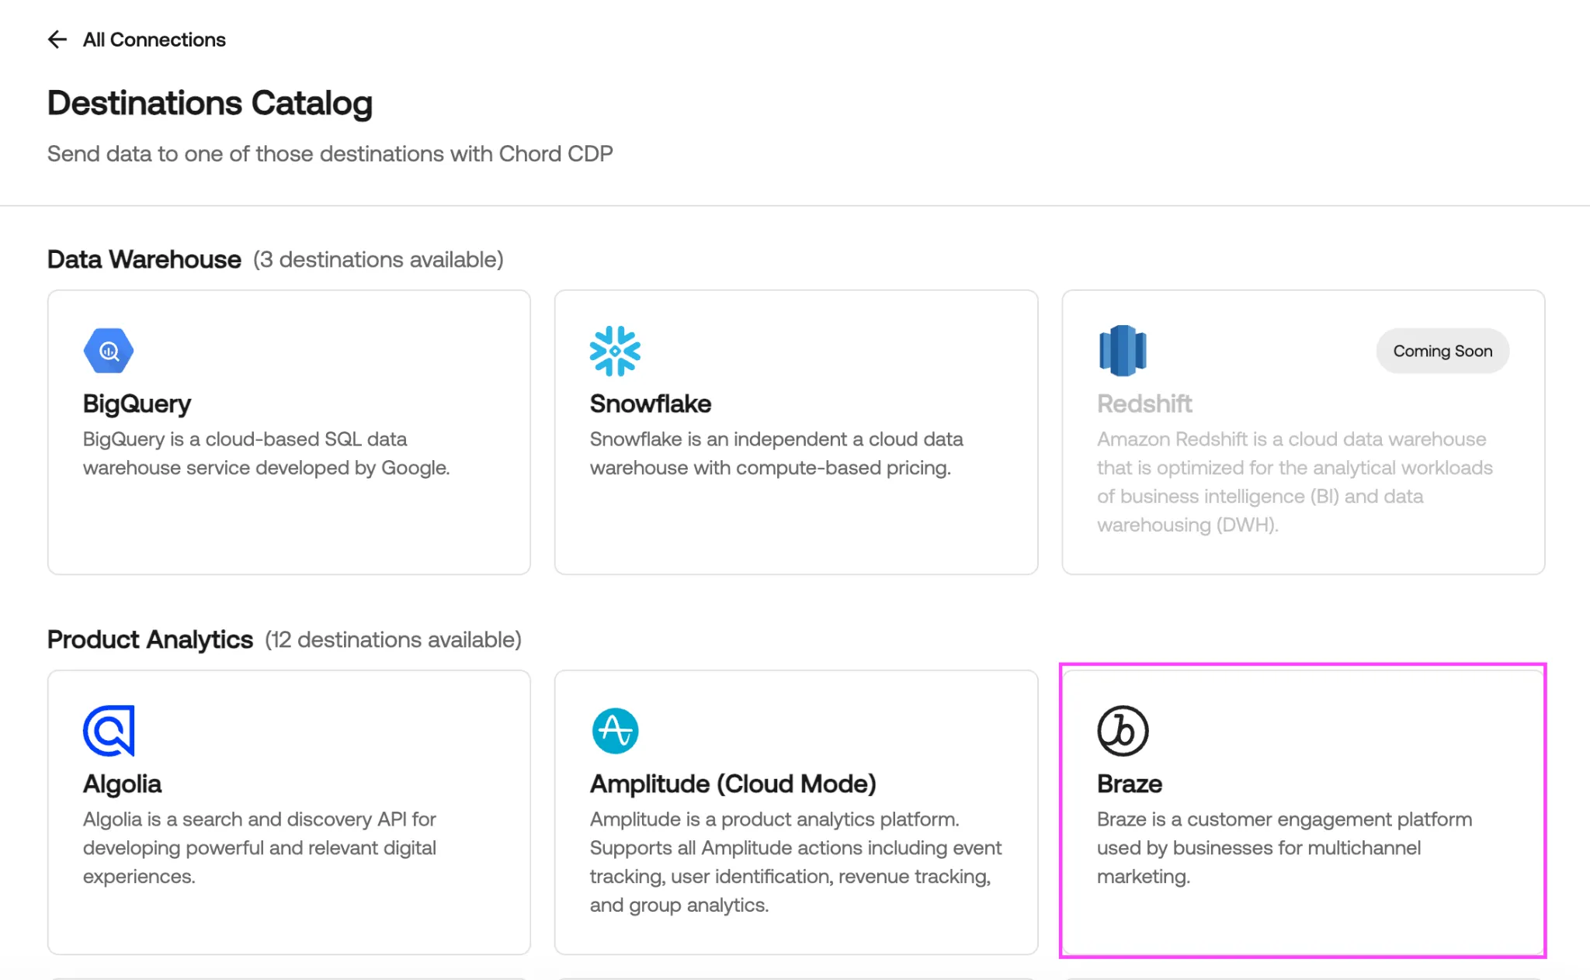Click the Amplitude logo icon
1590x980 pixels.
click(615, 731)
